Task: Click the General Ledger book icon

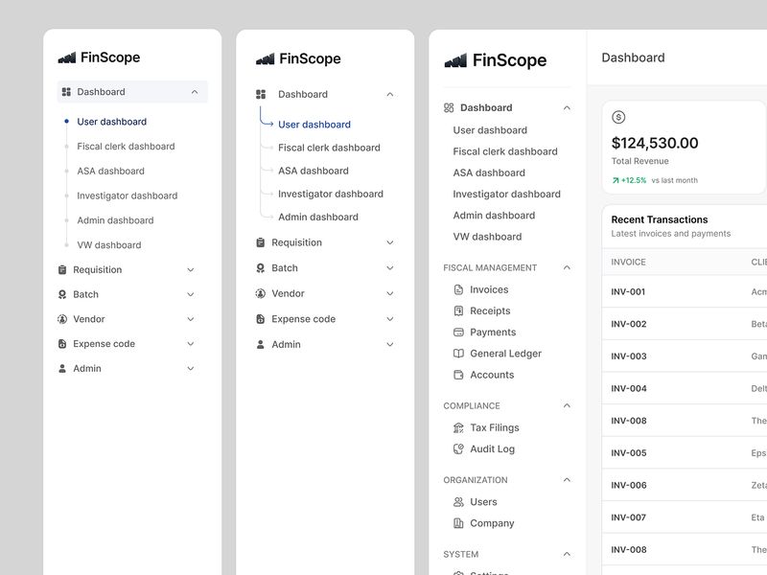Action: tap(458, 354)
